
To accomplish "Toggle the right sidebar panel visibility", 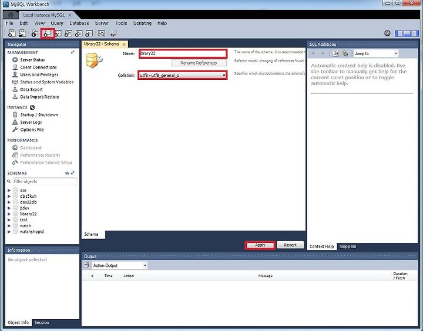I will click(415, 33).
